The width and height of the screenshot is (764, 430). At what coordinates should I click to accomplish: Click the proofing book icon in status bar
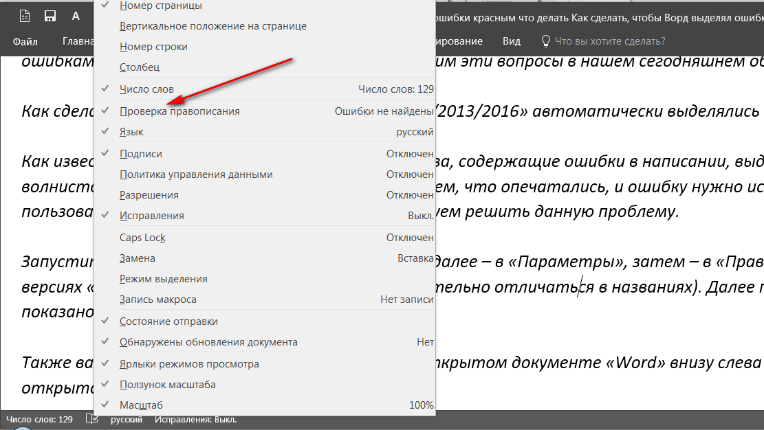click(x=91, y=419)
